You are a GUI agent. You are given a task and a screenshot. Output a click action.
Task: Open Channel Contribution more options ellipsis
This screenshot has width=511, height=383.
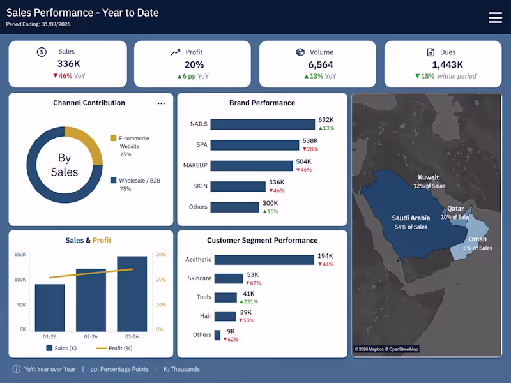tap(161, 103)
